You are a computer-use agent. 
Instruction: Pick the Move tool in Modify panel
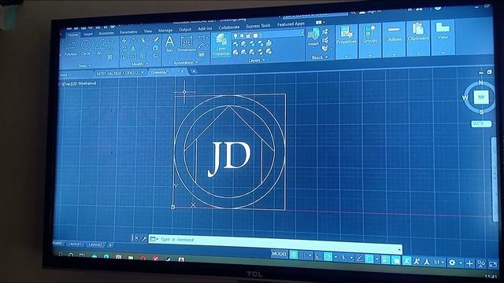(x=124, y=41)
